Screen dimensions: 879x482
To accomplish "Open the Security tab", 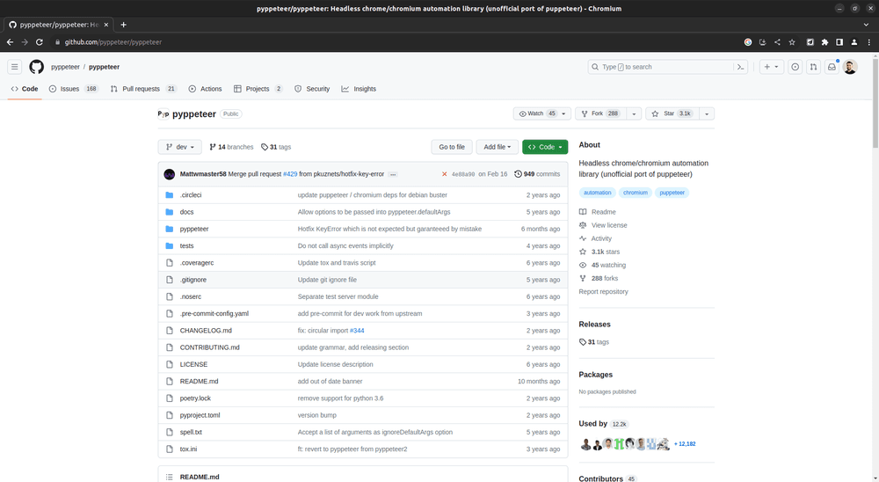I will 312,89.
